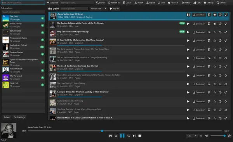Mute the volume speaker icon
233x142 pixels.
[207, 136]
